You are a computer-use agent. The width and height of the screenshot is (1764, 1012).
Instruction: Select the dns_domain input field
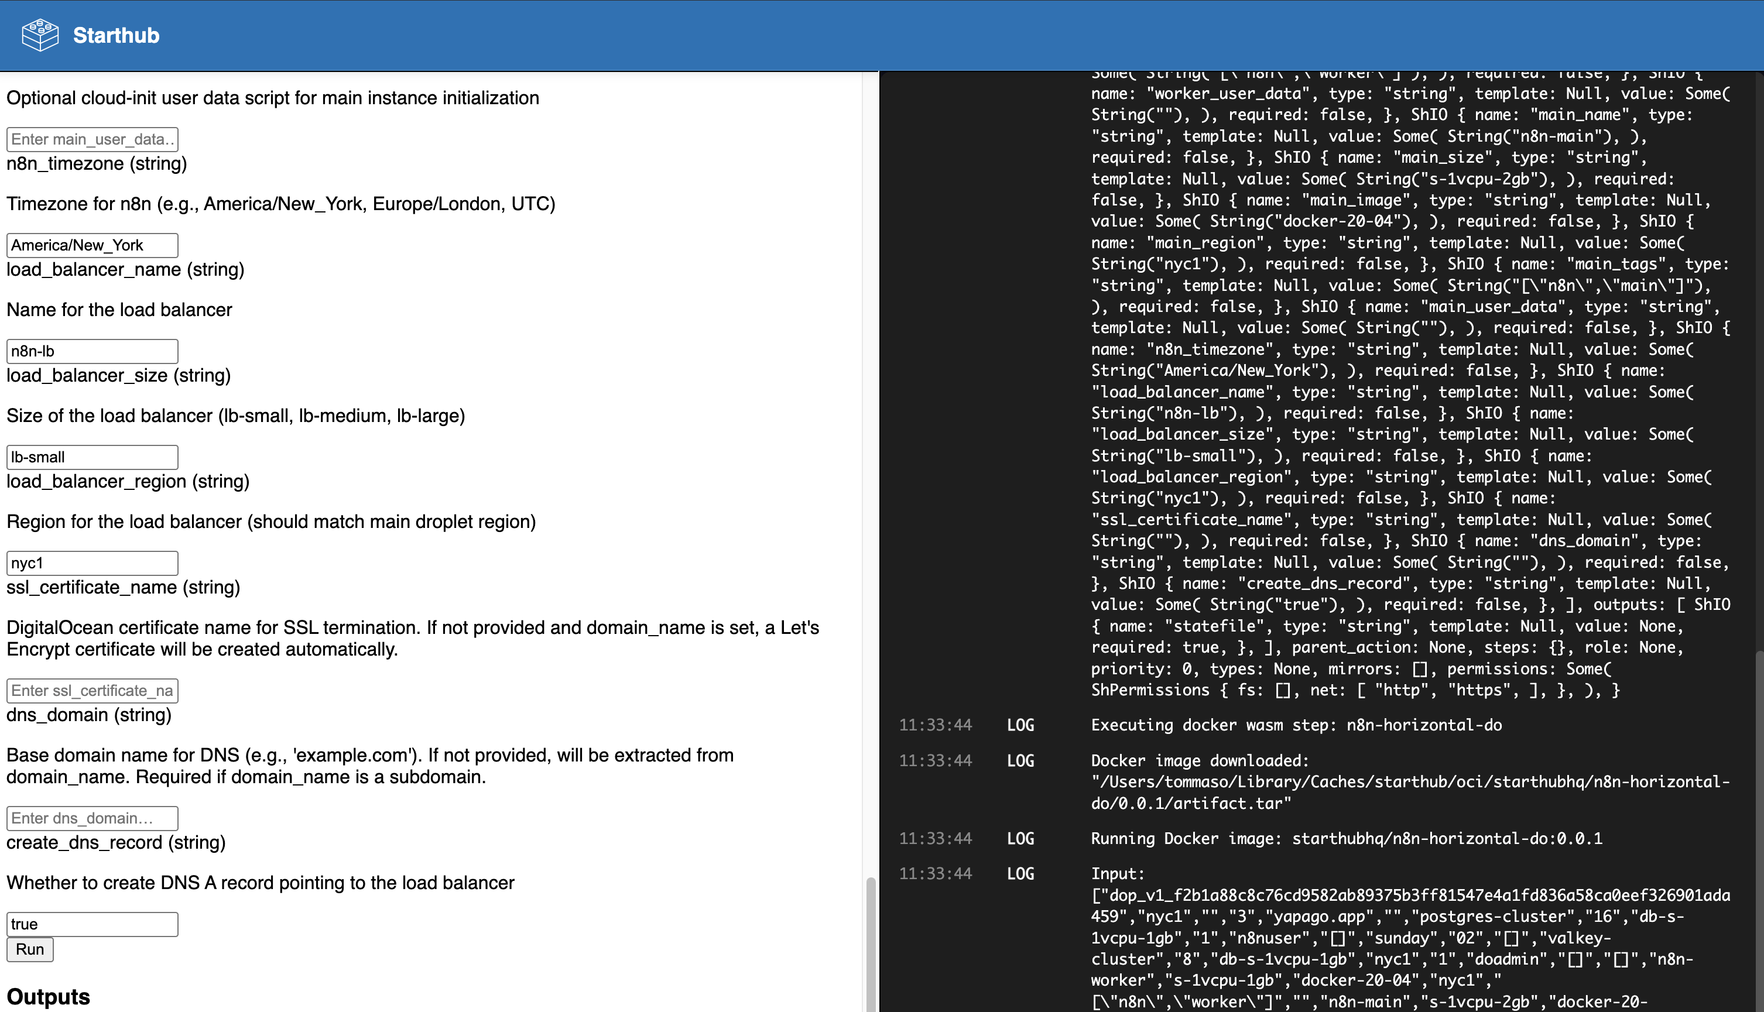pos(92,818)
